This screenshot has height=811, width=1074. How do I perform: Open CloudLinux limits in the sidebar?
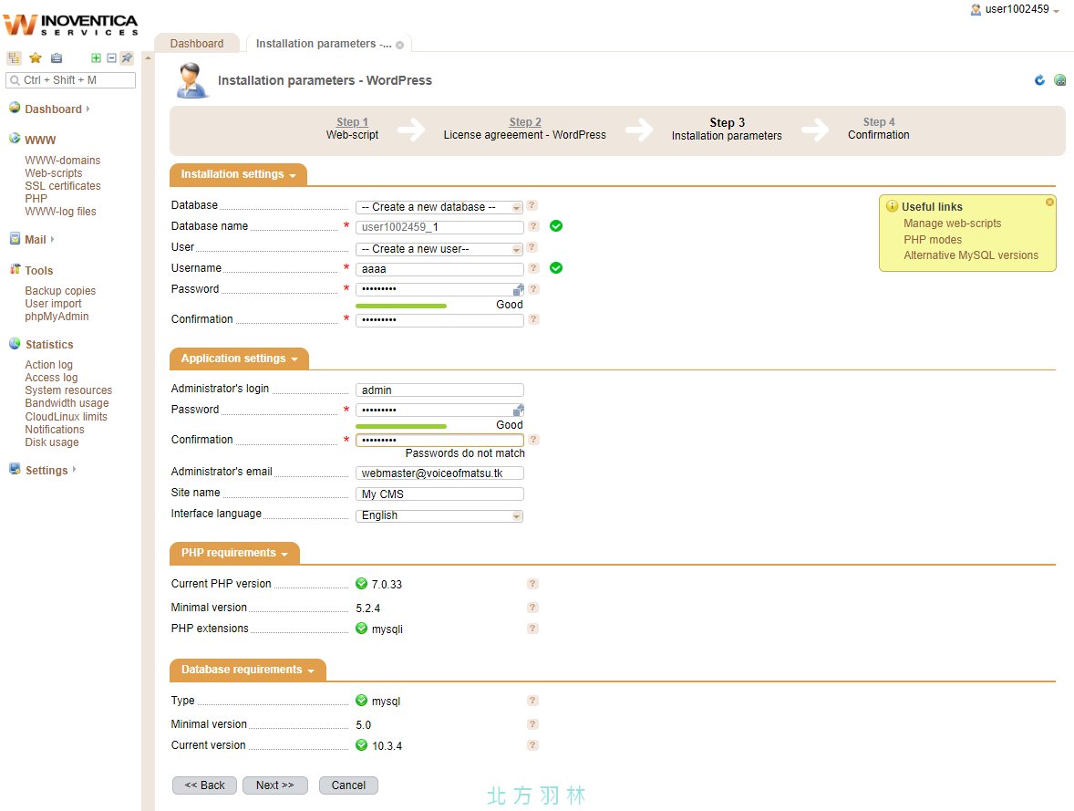(x=66, y=417)
